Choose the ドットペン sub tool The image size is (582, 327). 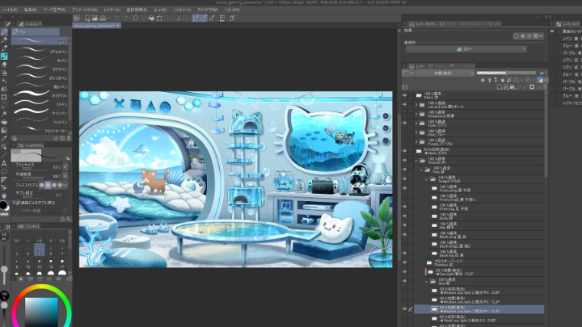[40, 121]
